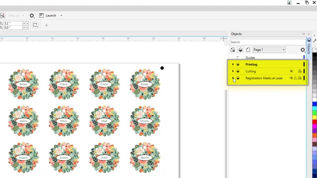Click the plus quick customize button
The width and height of the screenshot is (317, 178).
click(46, 25)
